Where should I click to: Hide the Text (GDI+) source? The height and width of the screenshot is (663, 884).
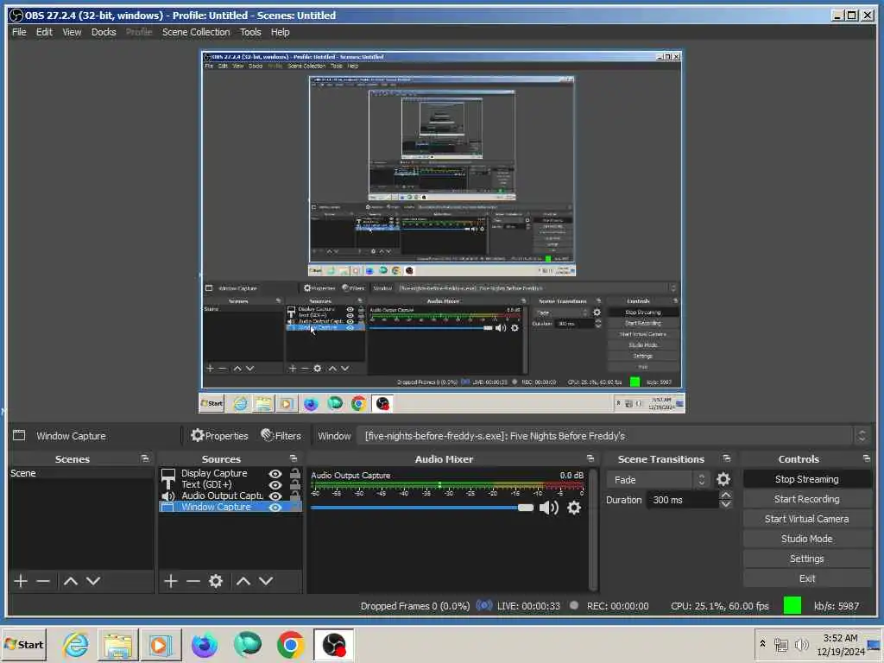coord(275,485)
